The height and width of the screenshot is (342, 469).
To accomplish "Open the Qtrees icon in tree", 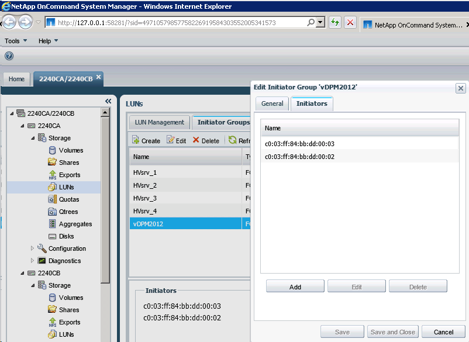I will [x=53, y=212].
